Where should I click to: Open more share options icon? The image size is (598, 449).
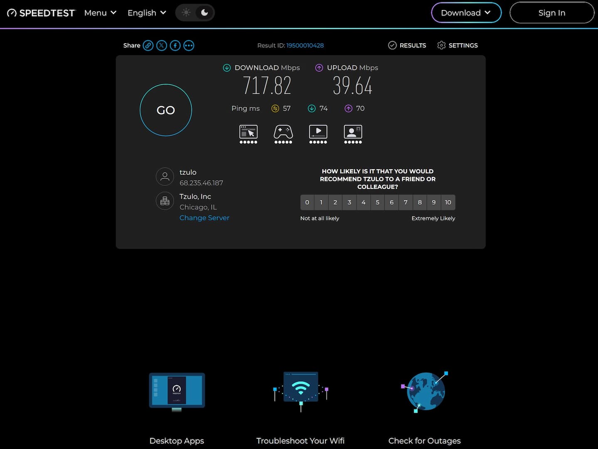point(189,45)
